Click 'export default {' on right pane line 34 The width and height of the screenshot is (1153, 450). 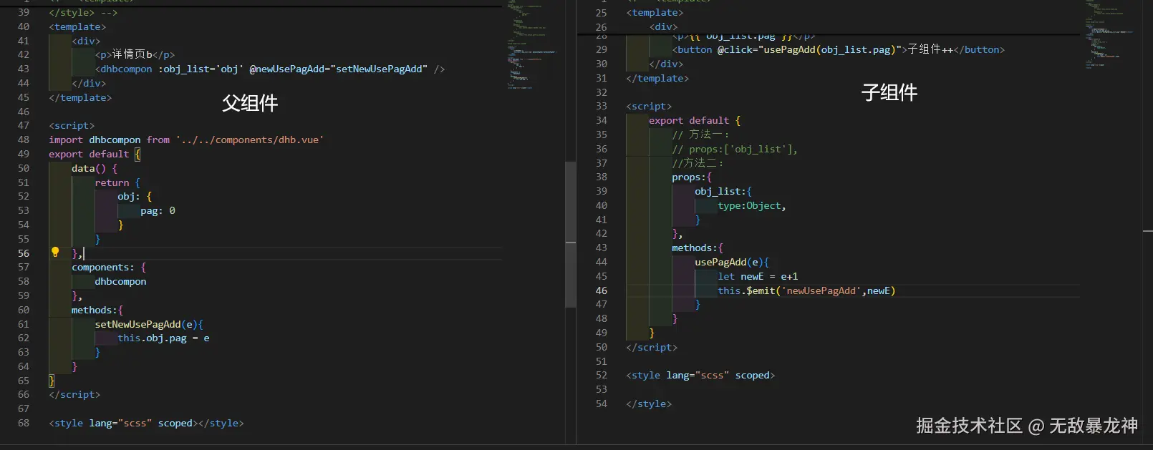[x=695, y=120]
